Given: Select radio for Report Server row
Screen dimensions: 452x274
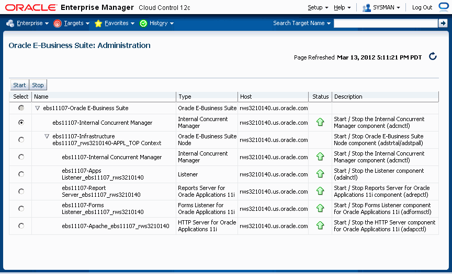Looking at the screenshot, I should pos(21,191).
